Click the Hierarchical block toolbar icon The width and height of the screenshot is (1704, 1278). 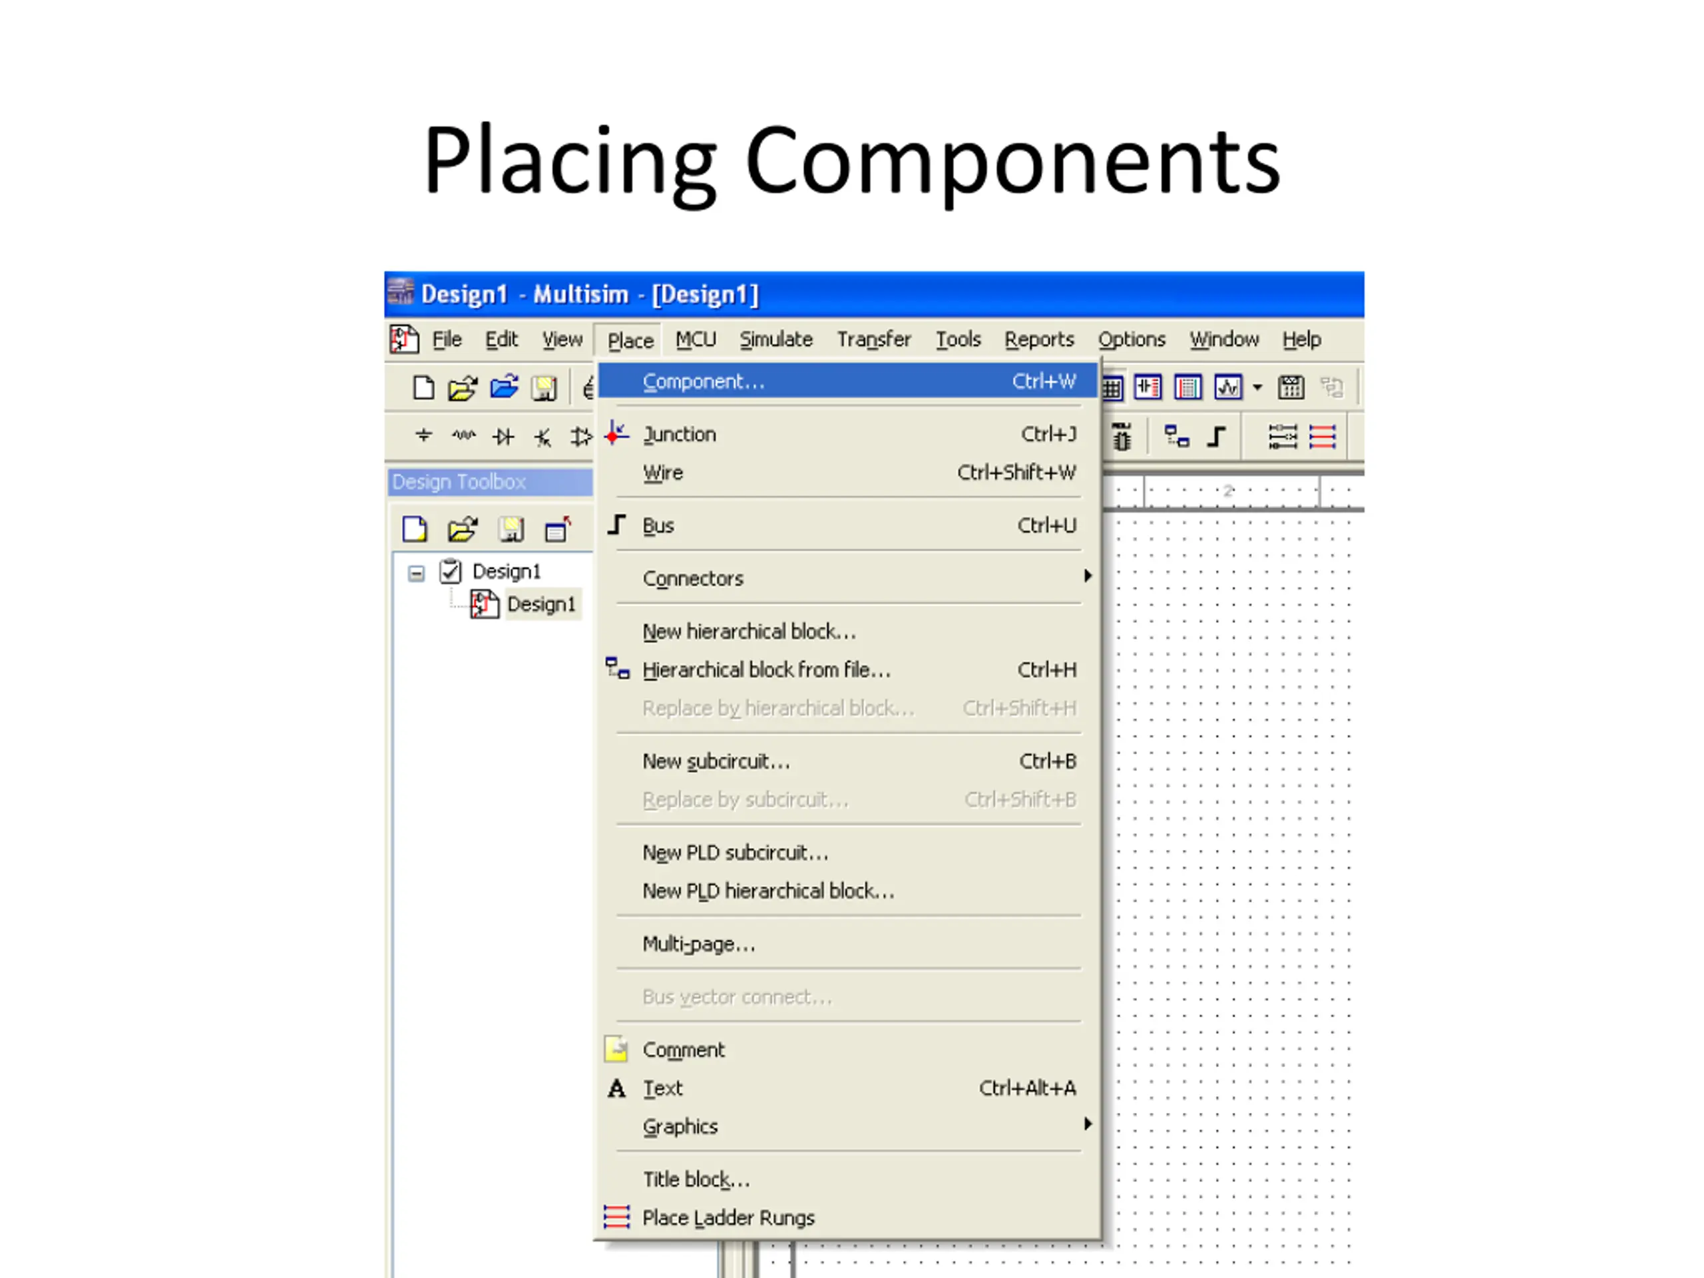coord(1176,436)
